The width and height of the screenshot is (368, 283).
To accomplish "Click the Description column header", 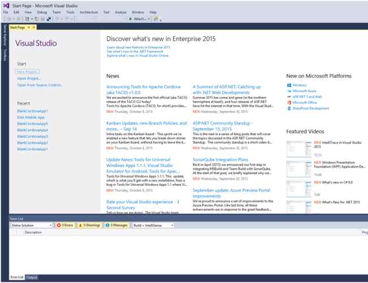I will [x=33, y=232].
